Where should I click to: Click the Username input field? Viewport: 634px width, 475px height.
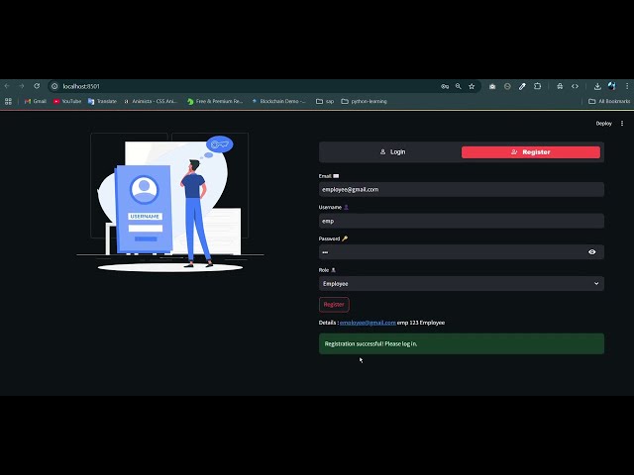(462, 221)
